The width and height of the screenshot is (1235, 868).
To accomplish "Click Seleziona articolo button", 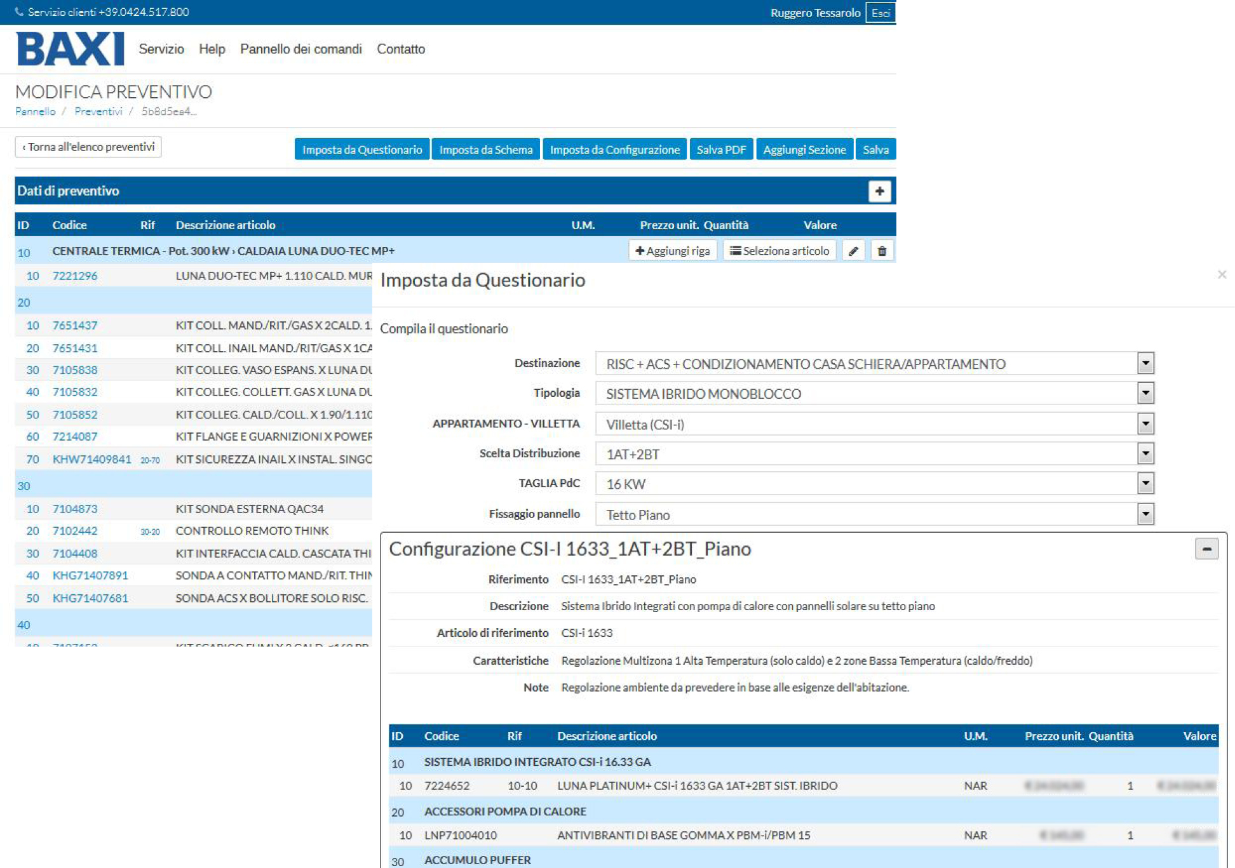I will 779,251.
